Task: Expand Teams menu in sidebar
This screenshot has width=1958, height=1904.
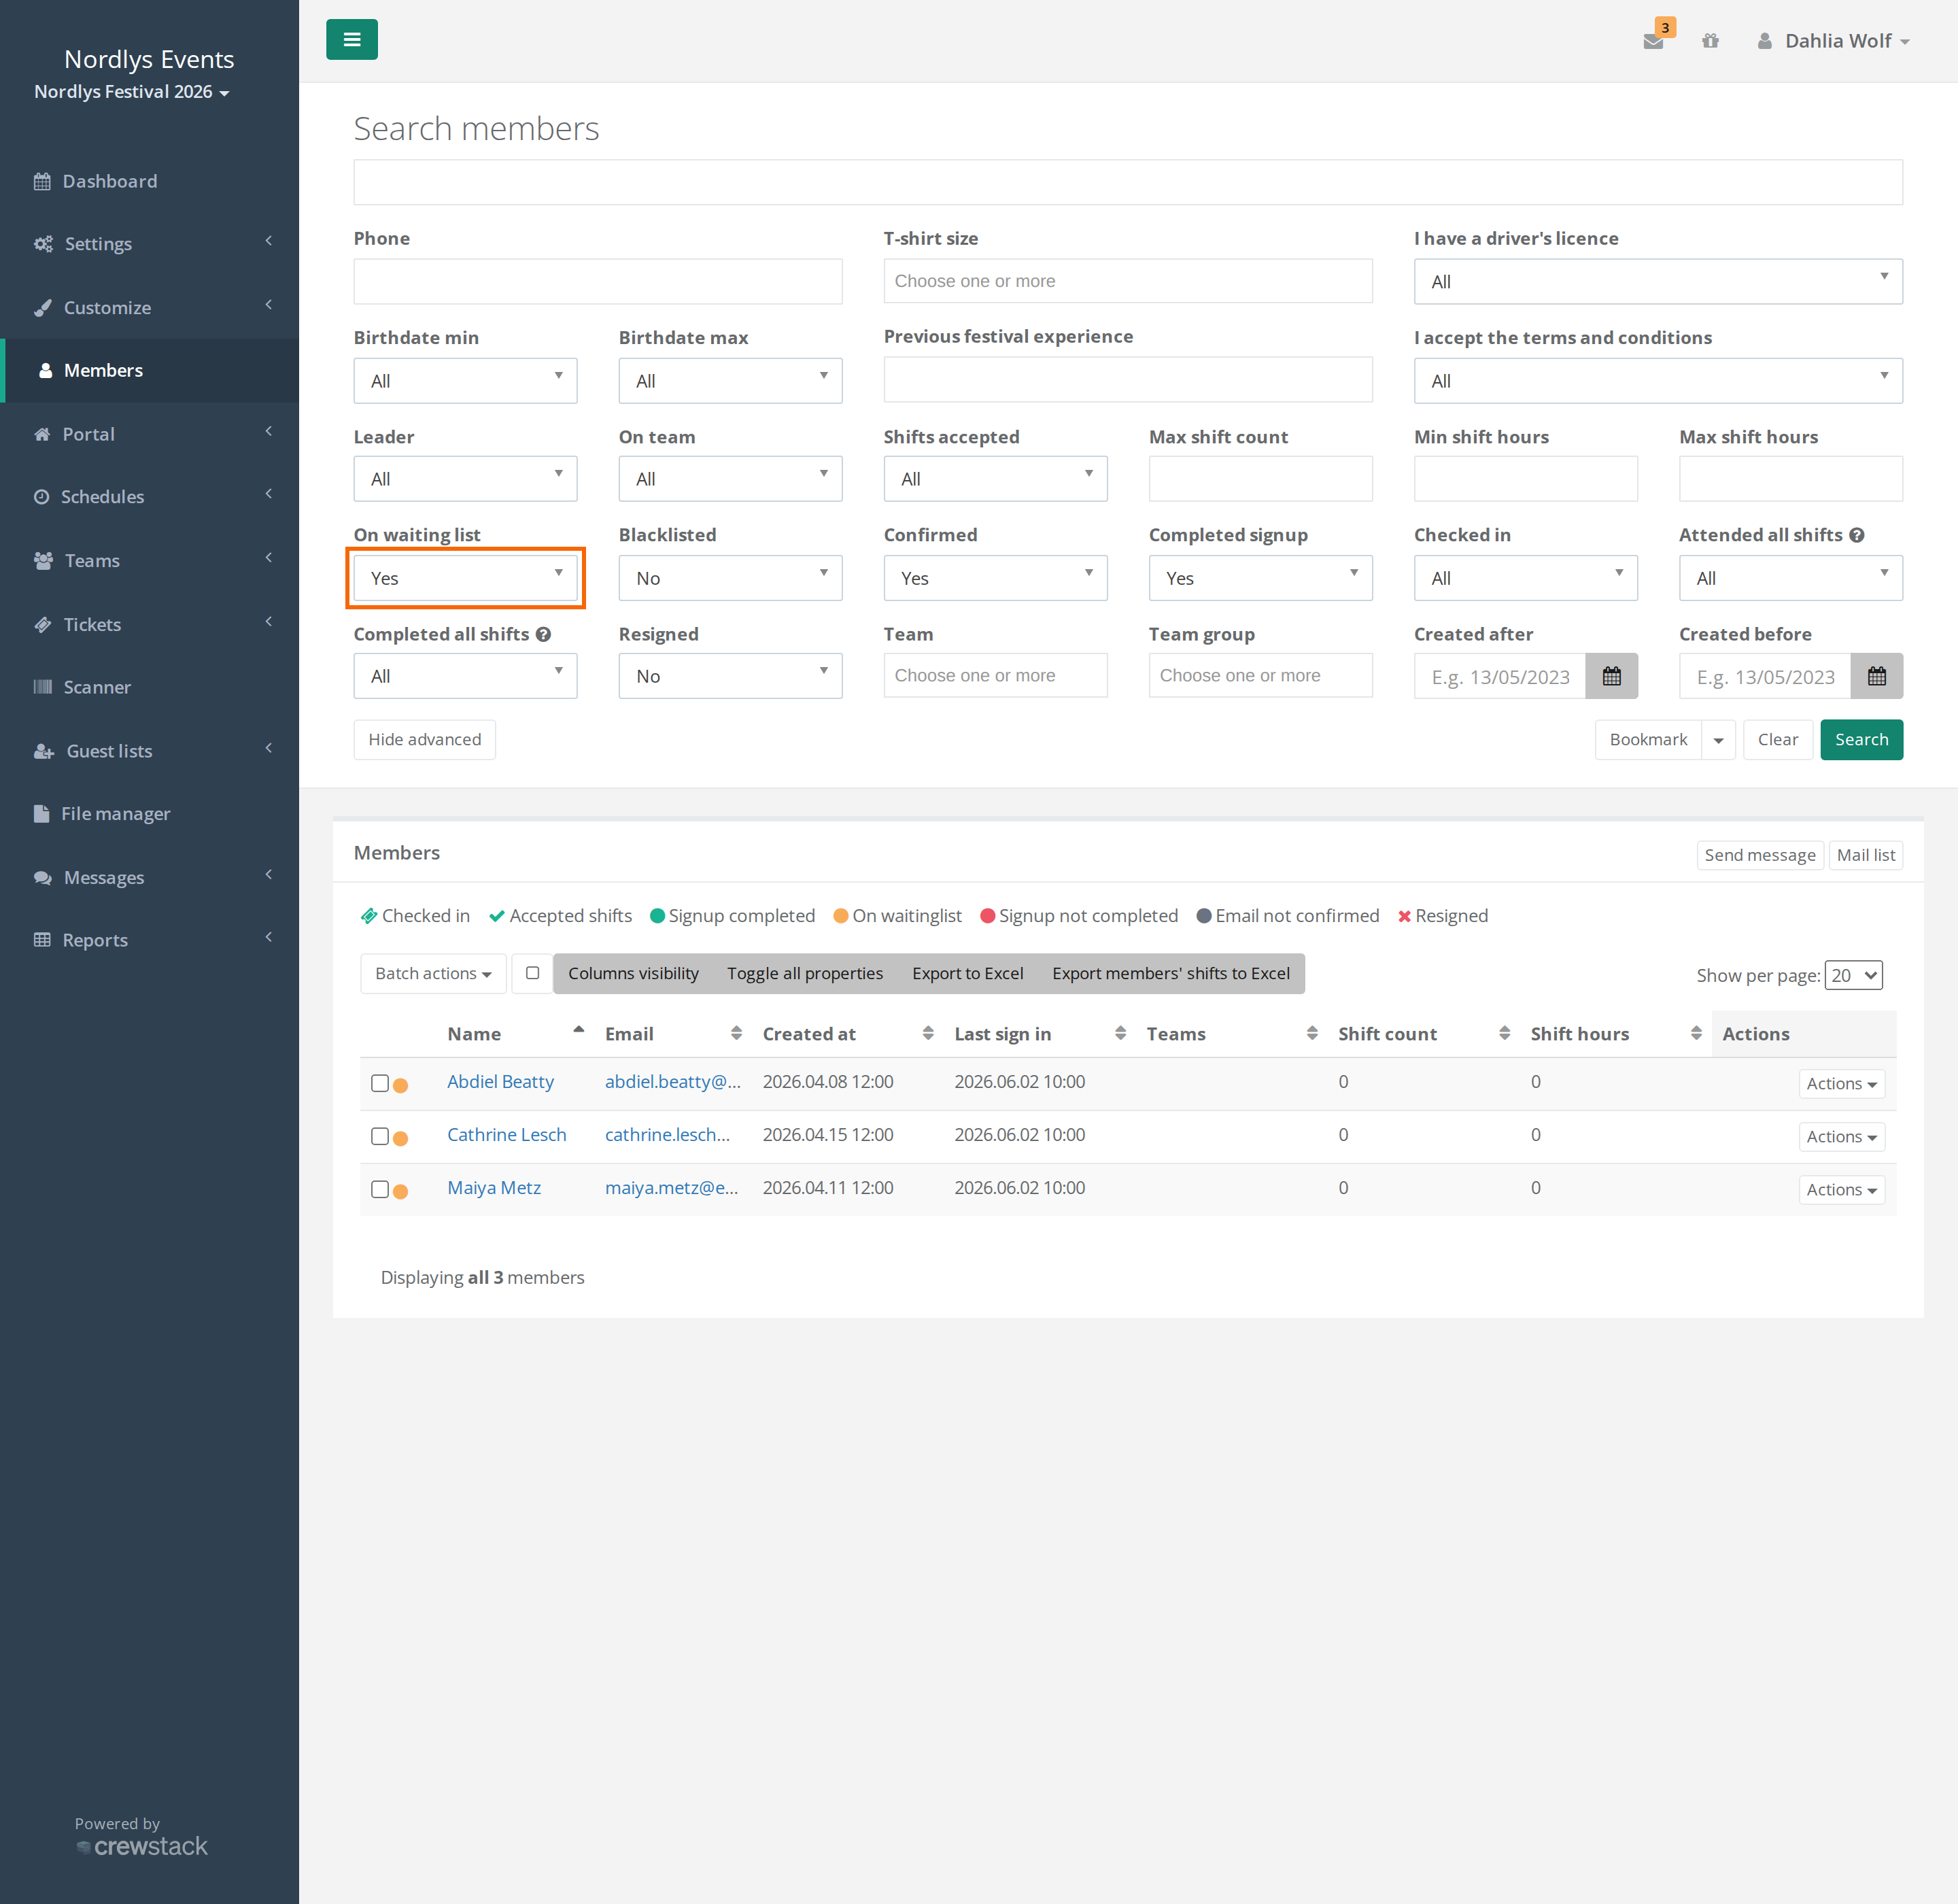Action: 150,561
